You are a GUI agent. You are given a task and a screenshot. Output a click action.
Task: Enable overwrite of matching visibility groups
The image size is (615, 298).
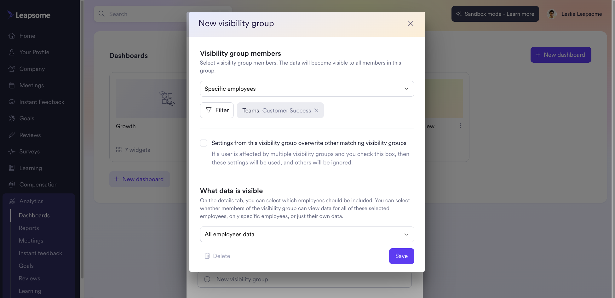pyautogui.click(x=204, y=143)
